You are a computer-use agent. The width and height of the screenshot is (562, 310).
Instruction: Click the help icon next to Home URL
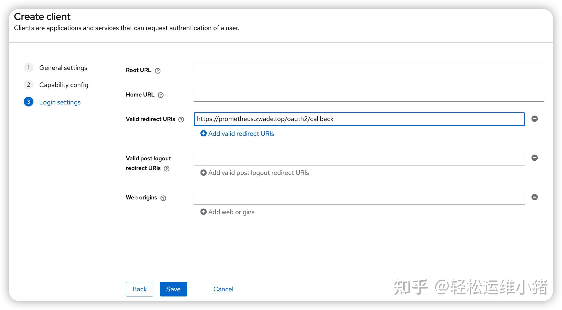click(161, 95)
